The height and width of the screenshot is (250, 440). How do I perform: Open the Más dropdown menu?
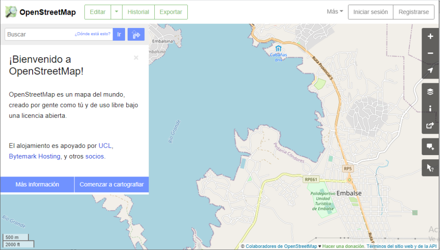click(335, 12)
